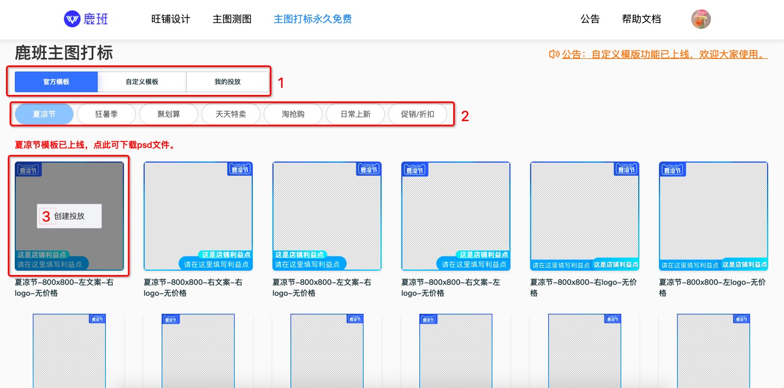The image size is (784, 388).
Task: Select 日常上新 category filter
Action: (x=355, y=115)
